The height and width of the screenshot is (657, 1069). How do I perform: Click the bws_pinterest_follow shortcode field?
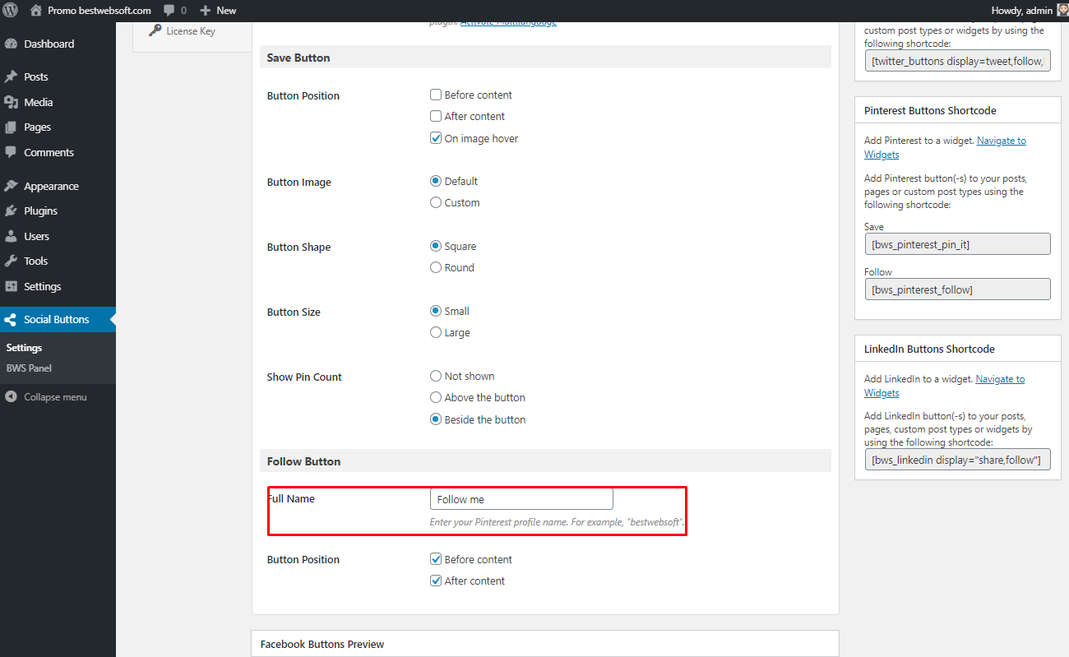coord(957,289)
